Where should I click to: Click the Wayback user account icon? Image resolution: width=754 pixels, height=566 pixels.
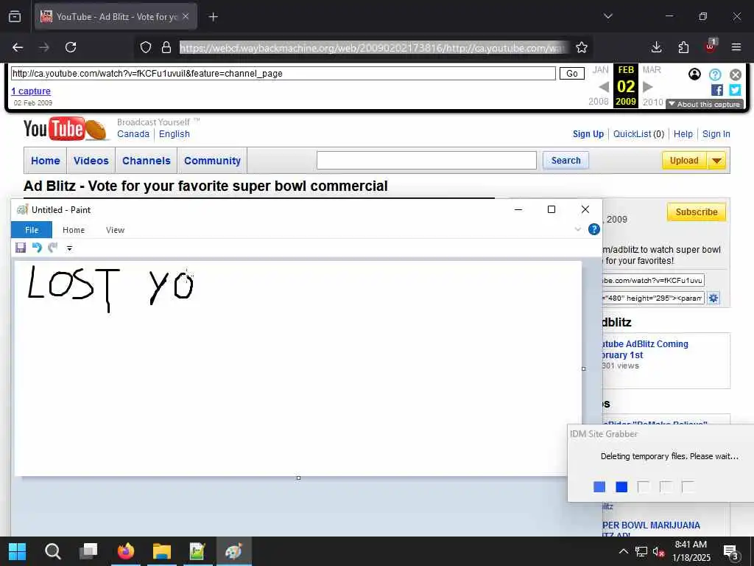(694, 74)
